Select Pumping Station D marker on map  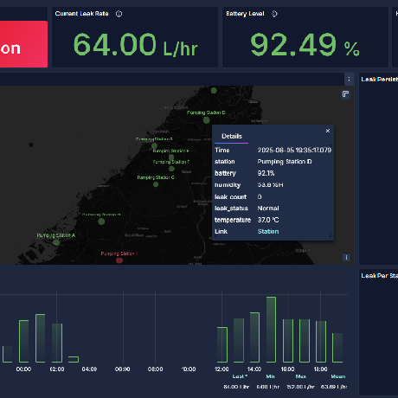pos(206,120)
